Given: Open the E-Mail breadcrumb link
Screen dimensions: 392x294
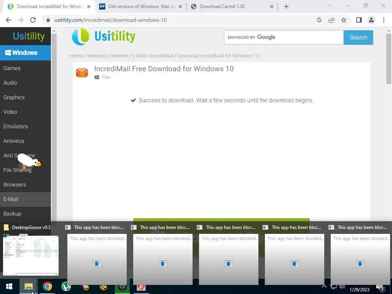Looking at the screenshot, I should pyautogui.click(x=139, y=56).
